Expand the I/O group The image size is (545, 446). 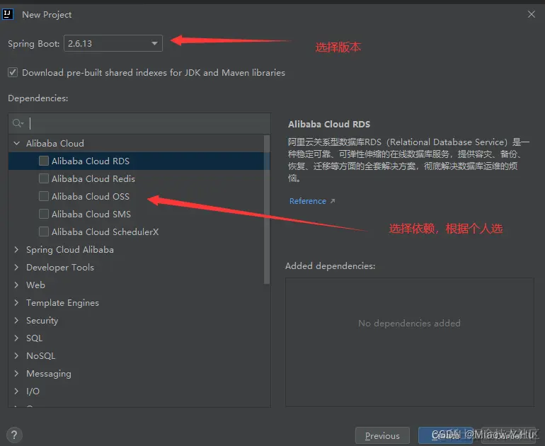[16, 391]
